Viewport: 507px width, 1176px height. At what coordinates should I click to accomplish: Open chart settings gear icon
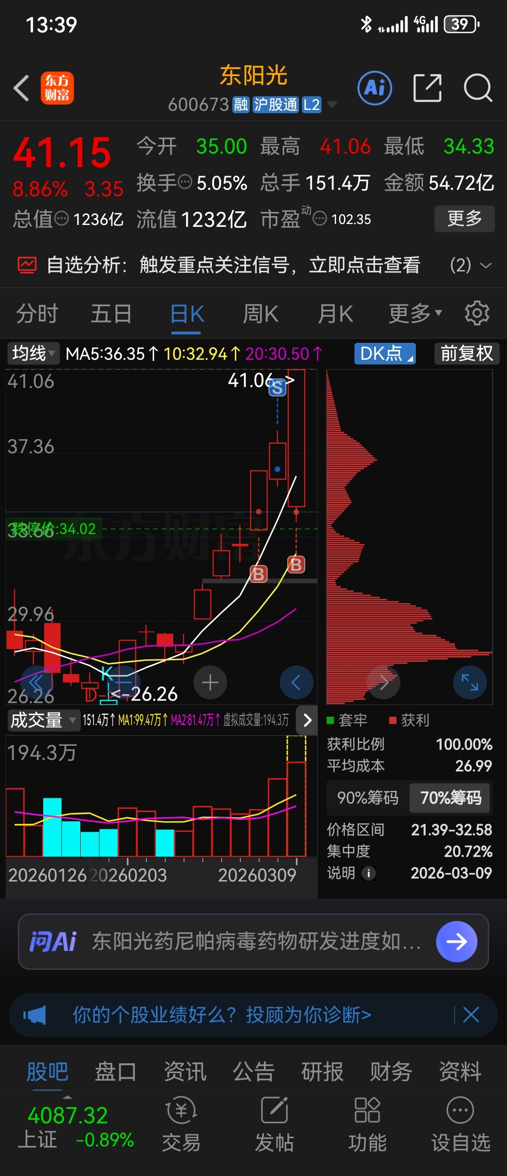(477, 313)
